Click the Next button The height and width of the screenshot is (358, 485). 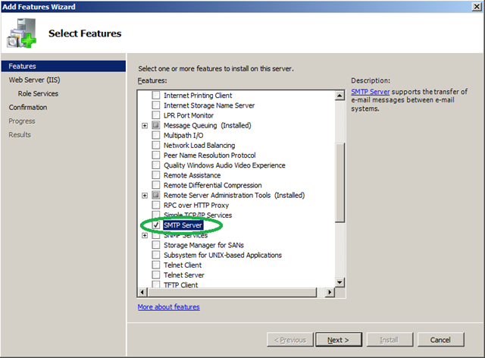339,340
